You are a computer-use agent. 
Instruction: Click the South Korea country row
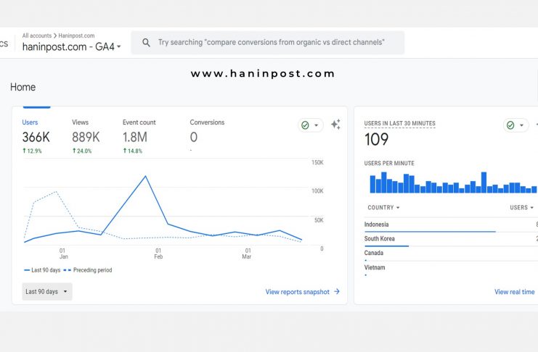coord(436,240)
